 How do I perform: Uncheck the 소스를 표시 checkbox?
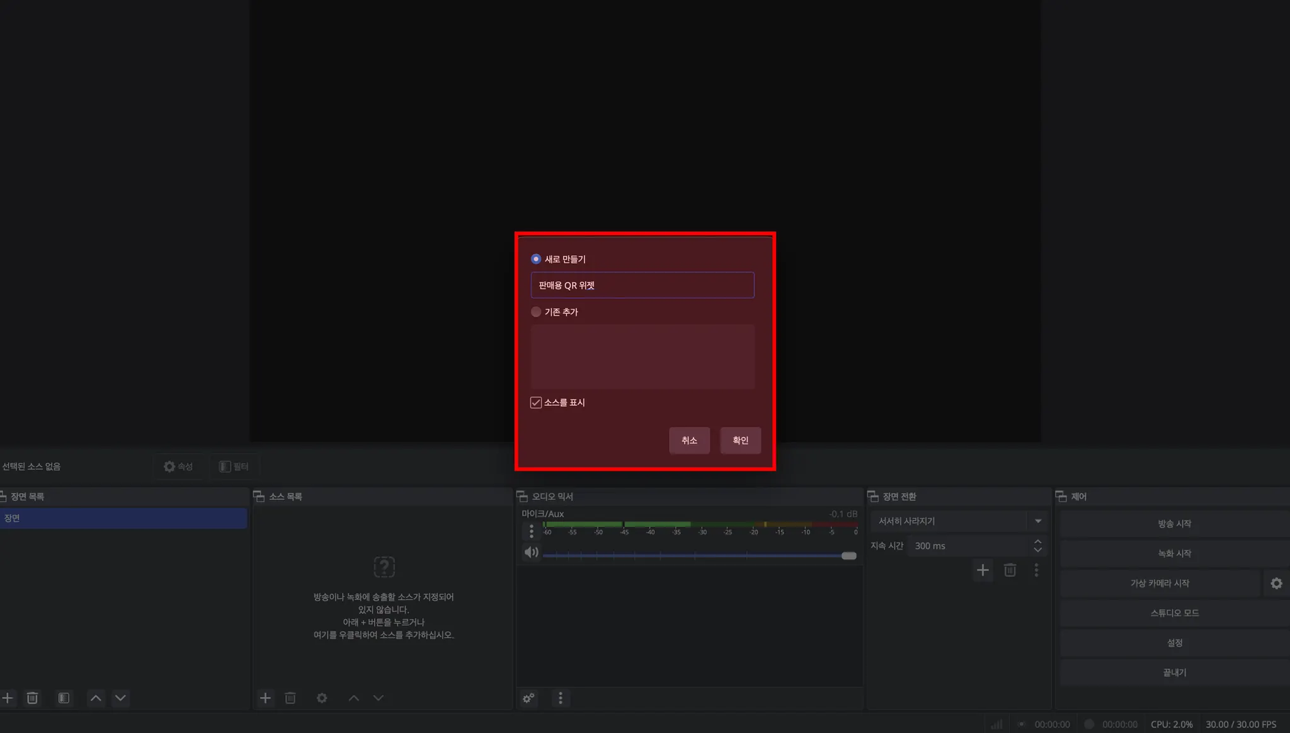(x=536, y=403)
